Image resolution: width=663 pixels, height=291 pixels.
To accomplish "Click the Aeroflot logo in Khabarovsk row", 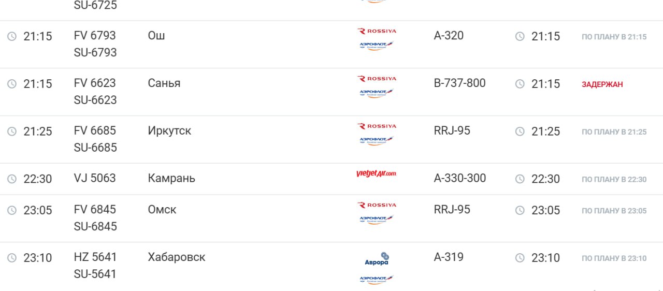I will click(377, 279).
